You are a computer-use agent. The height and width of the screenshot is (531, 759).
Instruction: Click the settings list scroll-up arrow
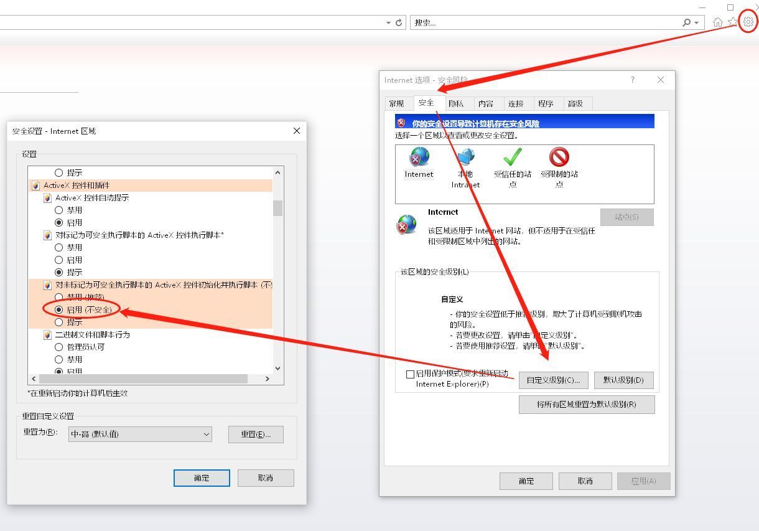(277, 172)
